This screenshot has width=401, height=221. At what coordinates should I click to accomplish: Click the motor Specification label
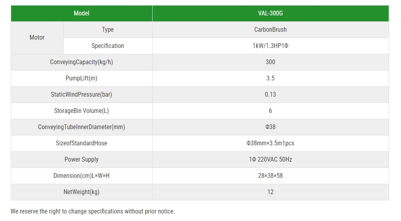coord(108,46)
